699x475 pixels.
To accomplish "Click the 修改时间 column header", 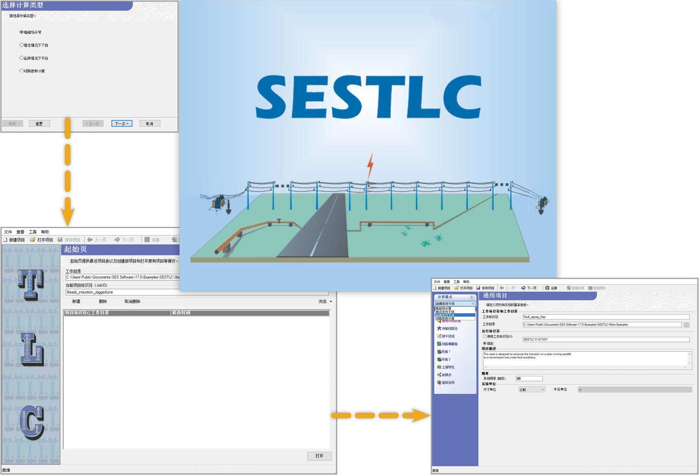I will (x=250, y=313).
